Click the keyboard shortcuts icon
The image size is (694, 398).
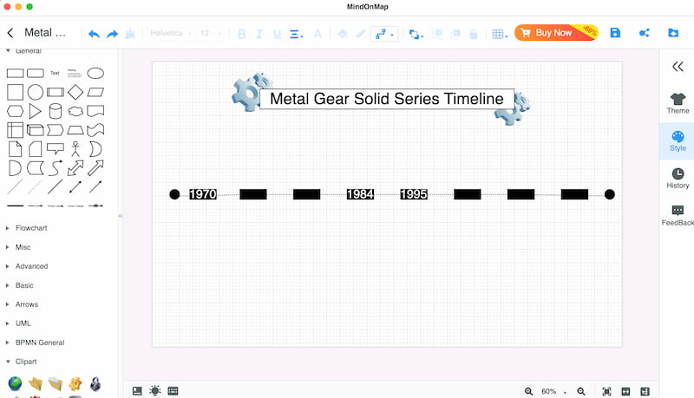pos(173,391)
